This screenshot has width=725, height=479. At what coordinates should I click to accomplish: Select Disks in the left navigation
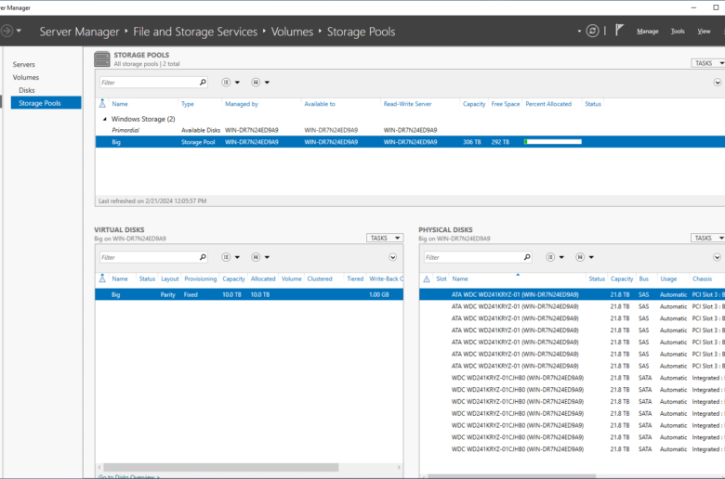[27, 90]
